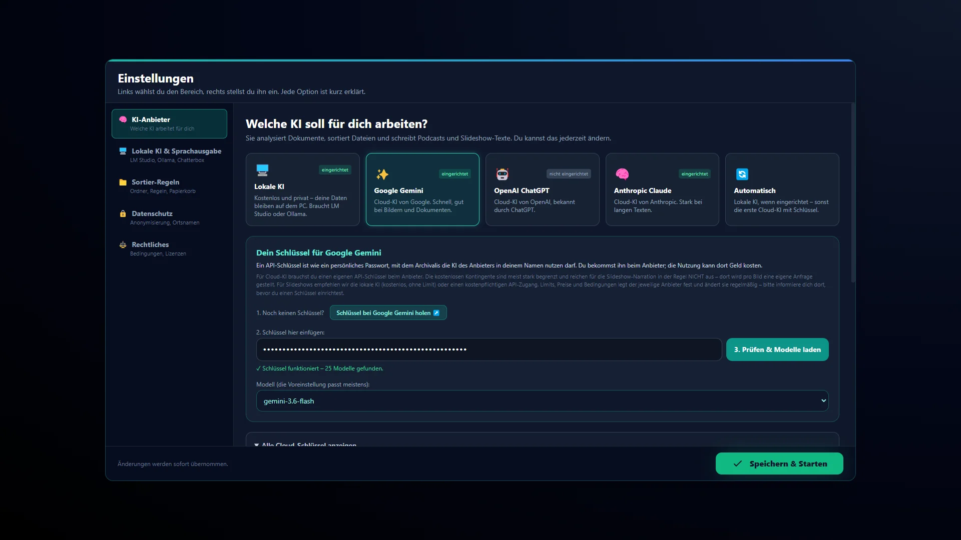Click the brain icon in Anthropic Claude card
The width and height of the screenshot is (961, 540).
click(622, 174)
